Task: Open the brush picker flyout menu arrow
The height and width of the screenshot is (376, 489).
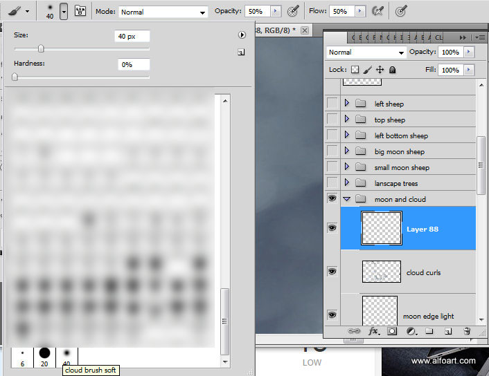Action: (x=242, y=35)
